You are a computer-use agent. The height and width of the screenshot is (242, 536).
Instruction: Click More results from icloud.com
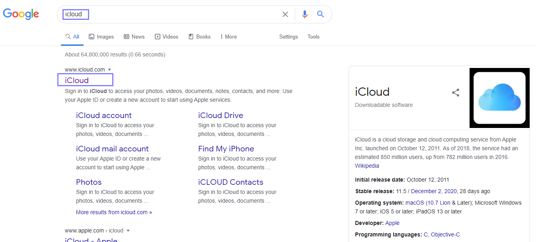[x=114, y=212]
